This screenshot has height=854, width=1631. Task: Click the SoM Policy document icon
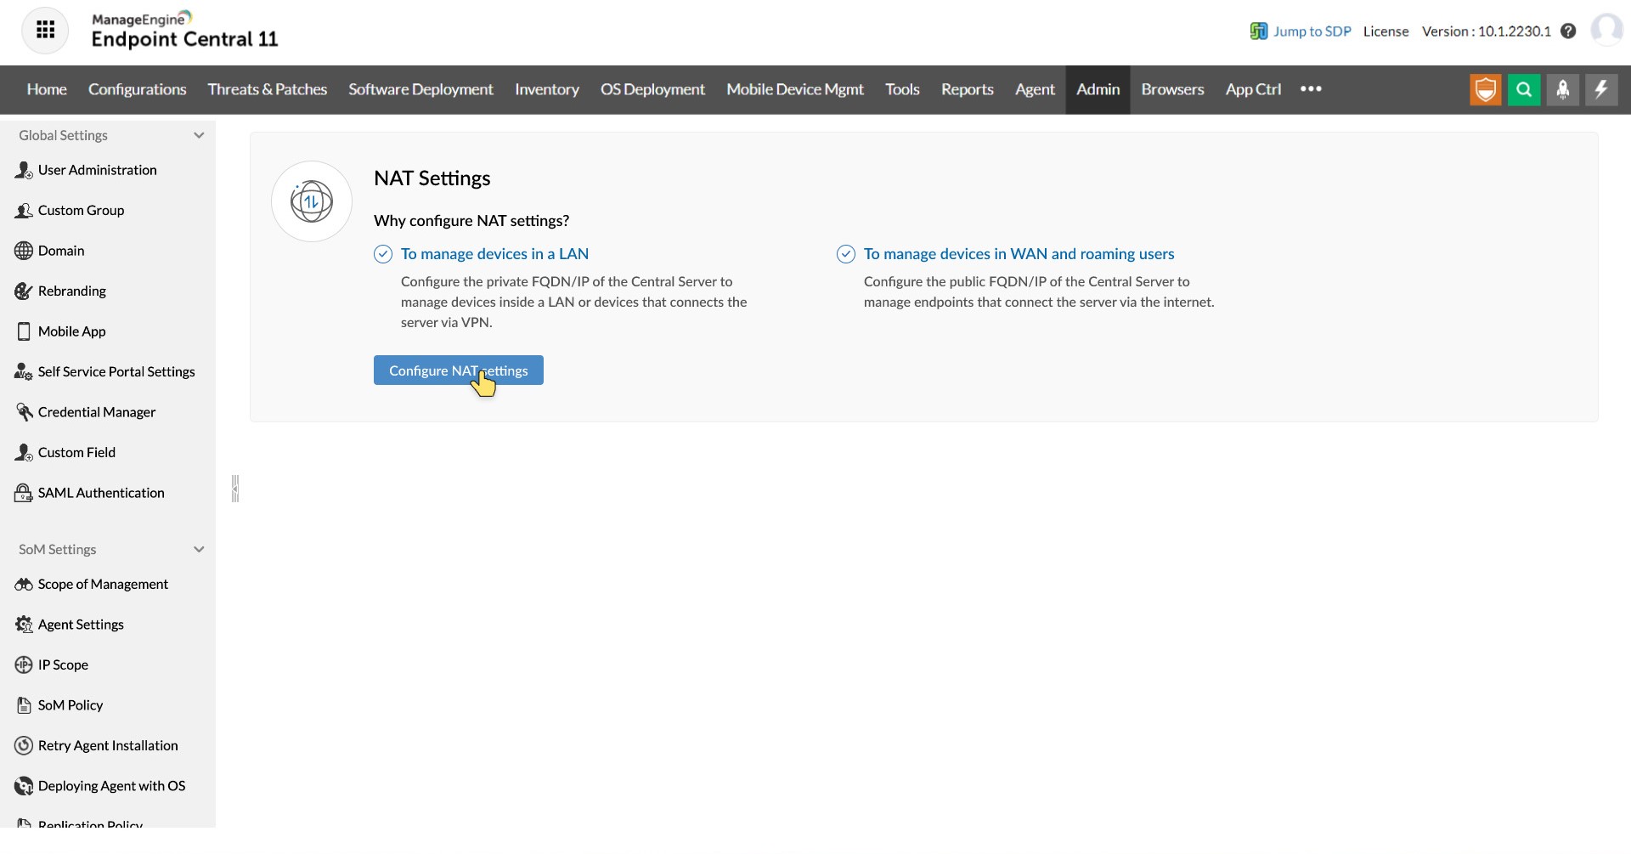(x=24, y=705)
